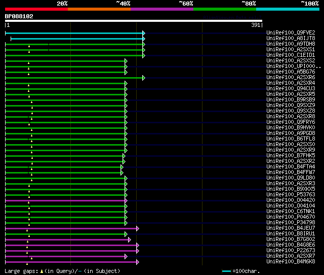Click the UniRef100_A2SXS1 label

coord(291,50)
